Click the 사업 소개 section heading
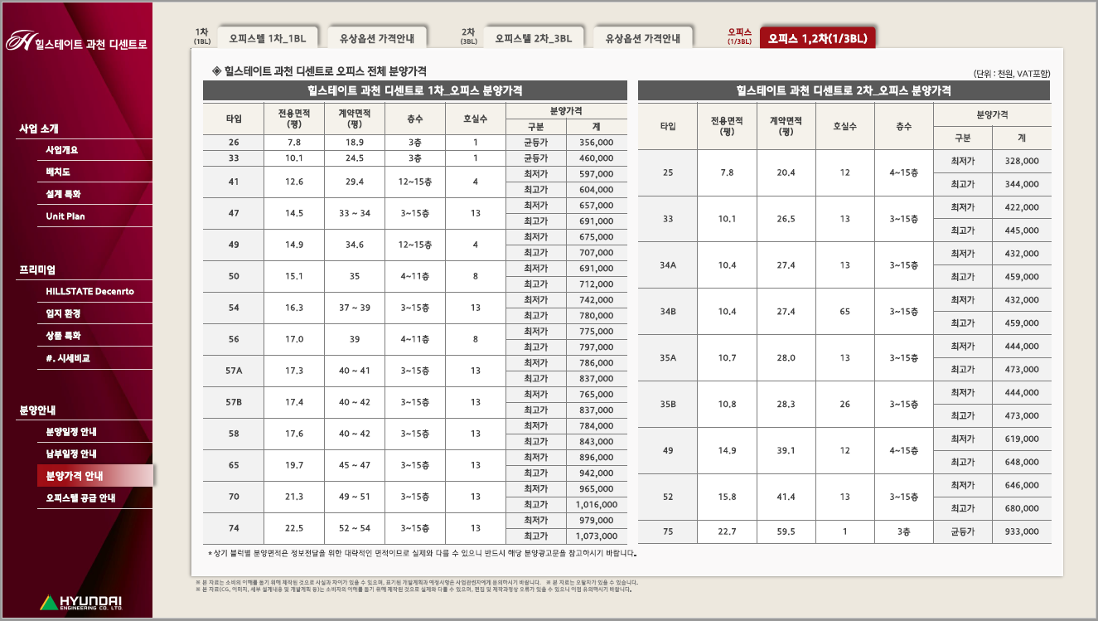Viewport: 1098px width, 621px height. (39, 129)
